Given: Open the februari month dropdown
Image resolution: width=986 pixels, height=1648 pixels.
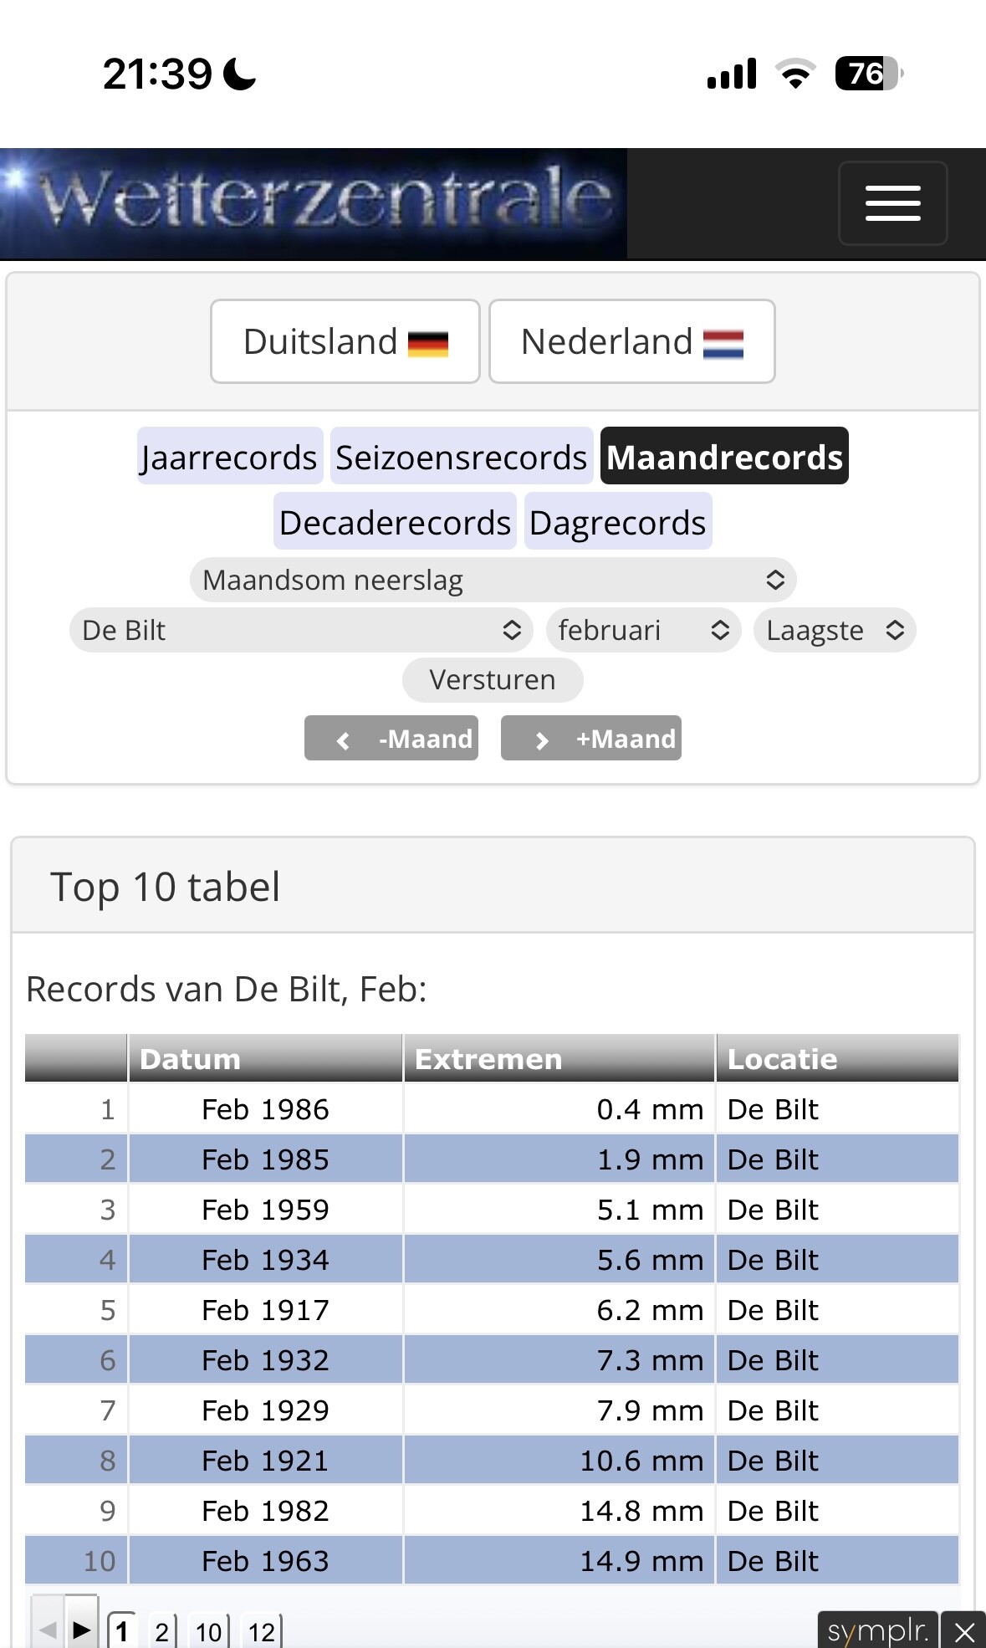Looking at the screenshot, I should pyautogui.click(x=643, y=630).
